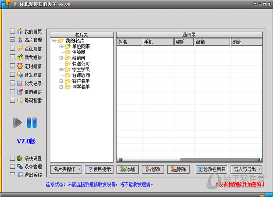The image size is (273, 197).
Task: Tick the 设备管理 checkbox
Action: [12, 167]
